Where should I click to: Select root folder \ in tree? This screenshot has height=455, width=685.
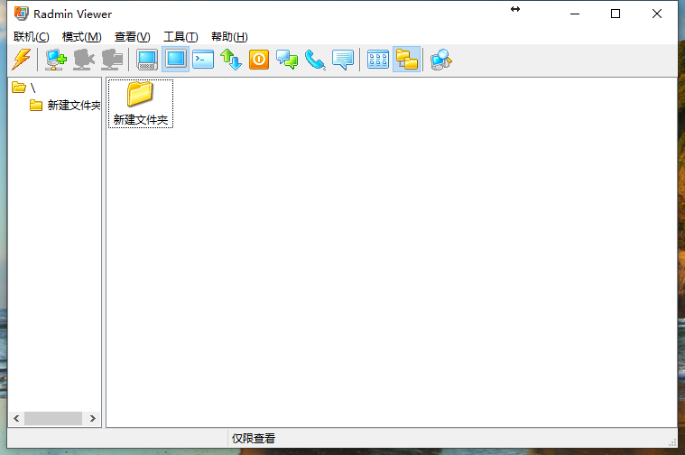(23, 88)
